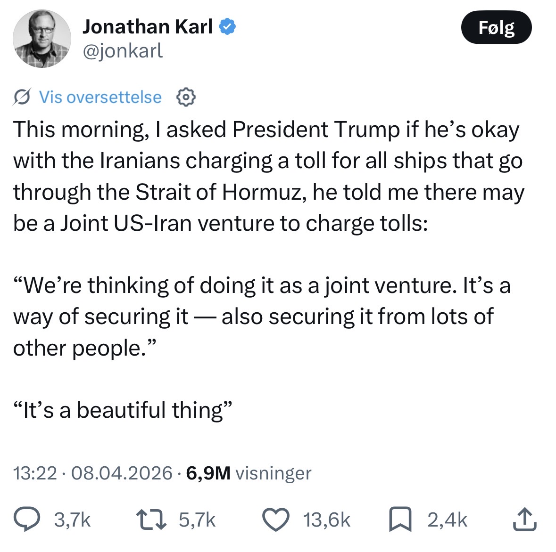Viewport: 556px width, 552px height.
Task: Open translation settings gear icon
Action: [186, 97]
